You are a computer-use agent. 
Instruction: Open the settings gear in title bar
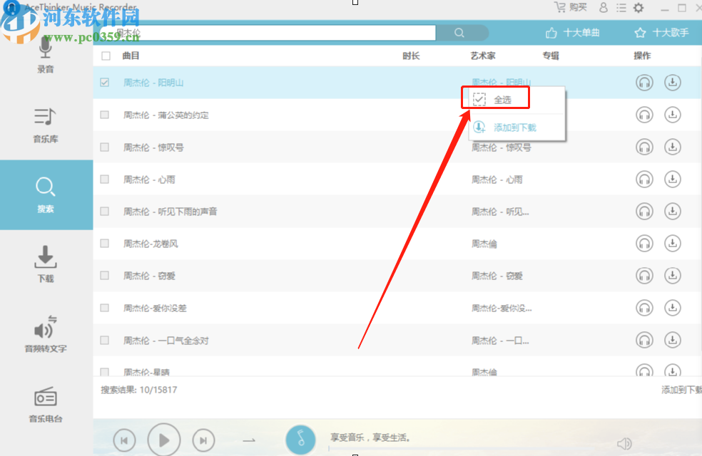pyautogui.click(x=638, y=8)
